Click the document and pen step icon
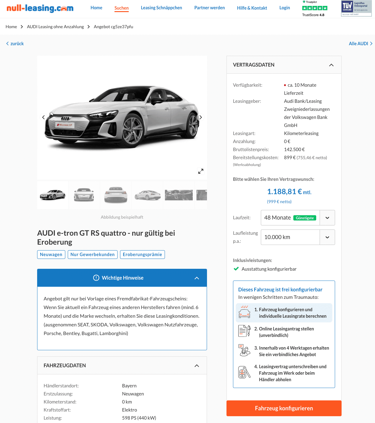This screenshot has height=423, width=375. click(244, 331)
